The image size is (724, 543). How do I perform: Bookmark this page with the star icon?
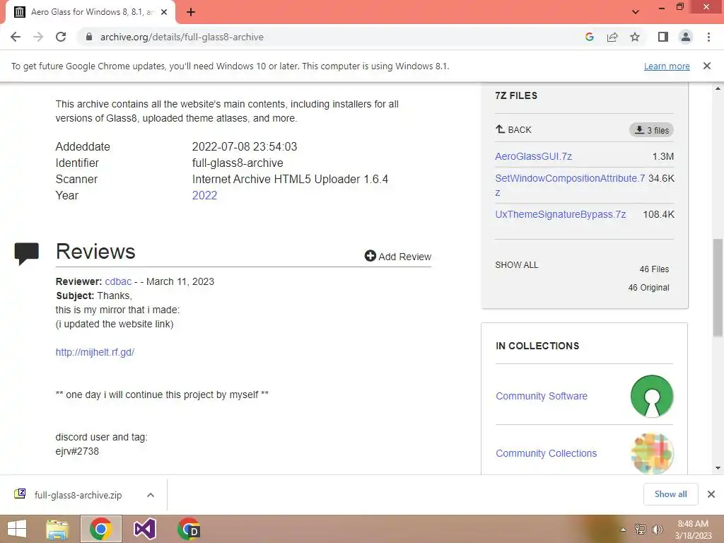635,37
